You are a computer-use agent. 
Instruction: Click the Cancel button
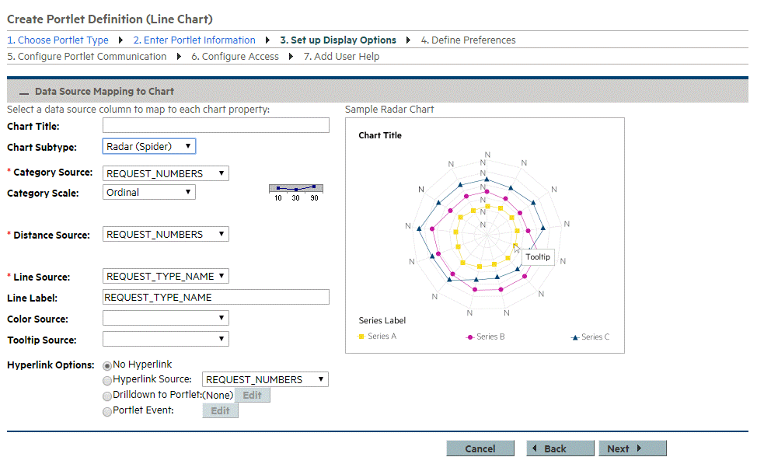pos(480,448)
